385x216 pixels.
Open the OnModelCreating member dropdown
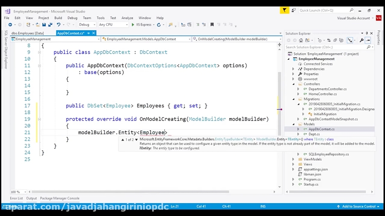(237, 39)
